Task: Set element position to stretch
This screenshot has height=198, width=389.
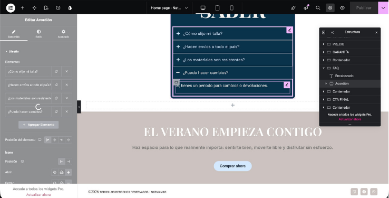Action: pyautogui.click(x=69, y=140)
